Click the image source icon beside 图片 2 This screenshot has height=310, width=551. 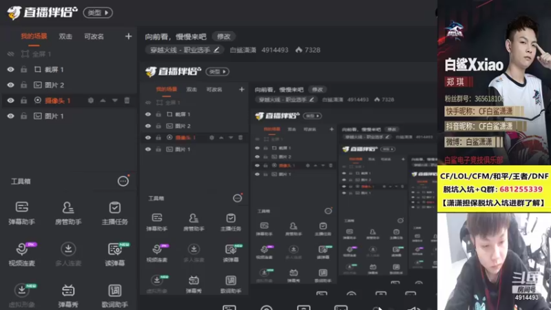[38, 85]
